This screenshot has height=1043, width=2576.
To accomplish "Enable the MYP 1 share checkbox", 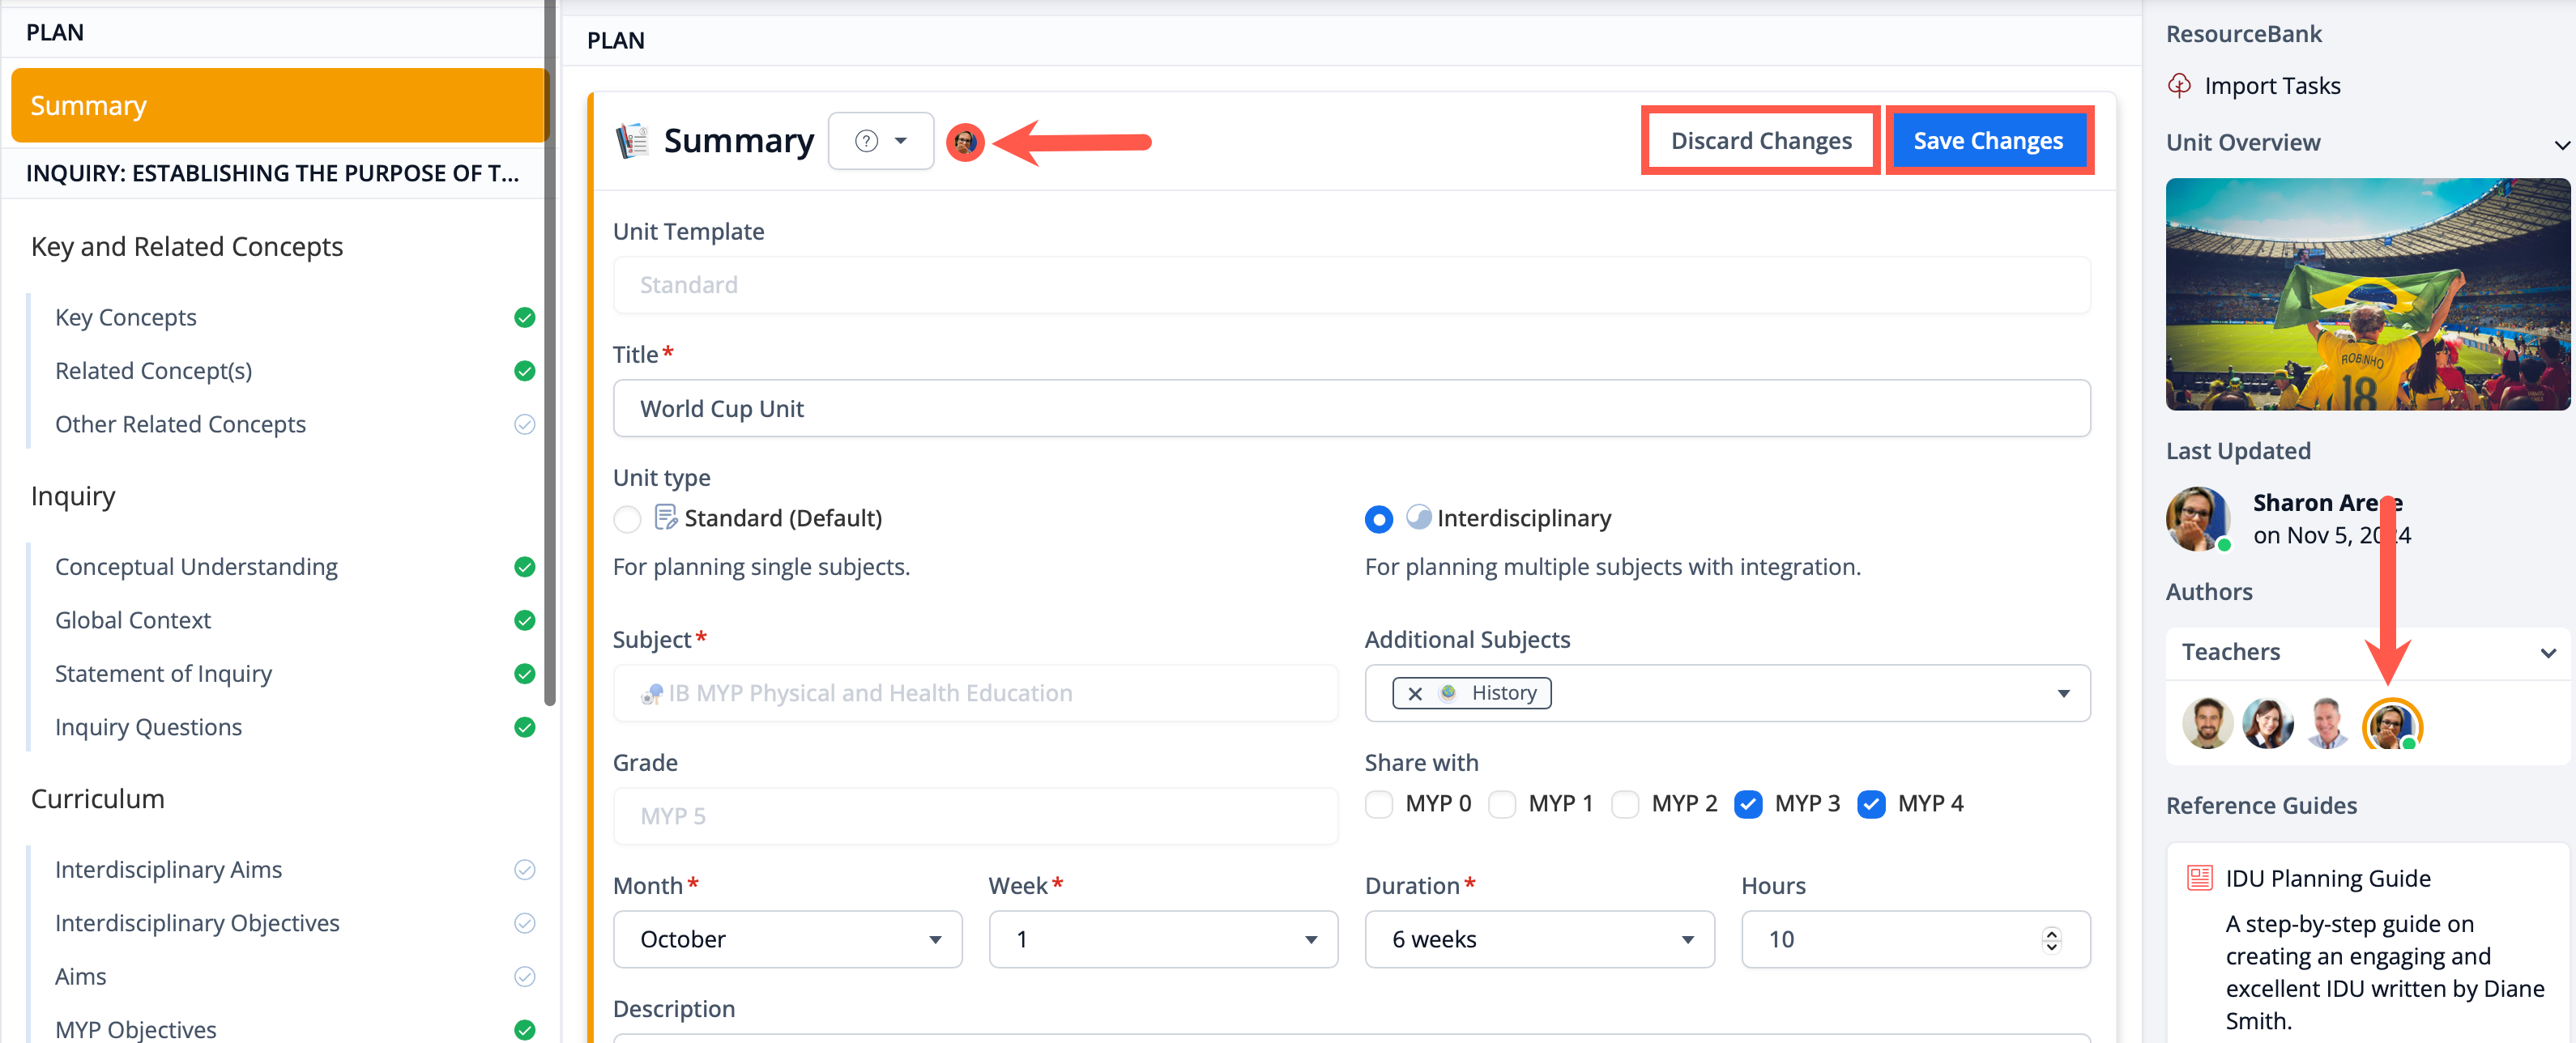I will [x=1501, y=804].
